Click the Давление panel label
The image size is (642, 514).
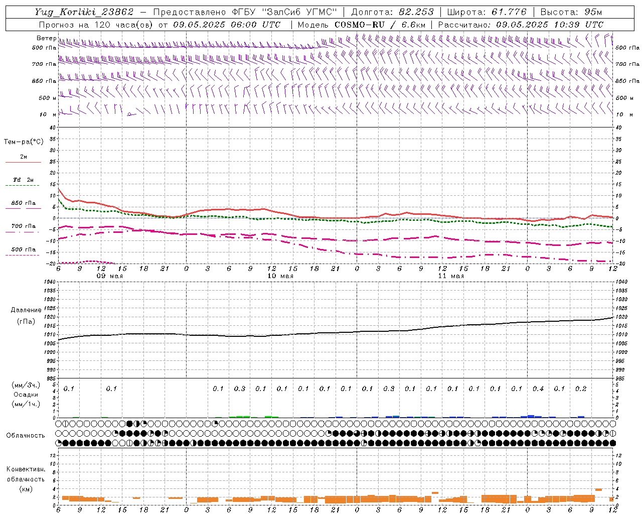click(26, 310)
